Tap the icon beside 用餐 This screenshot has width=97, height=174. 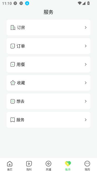pos(13,64)
